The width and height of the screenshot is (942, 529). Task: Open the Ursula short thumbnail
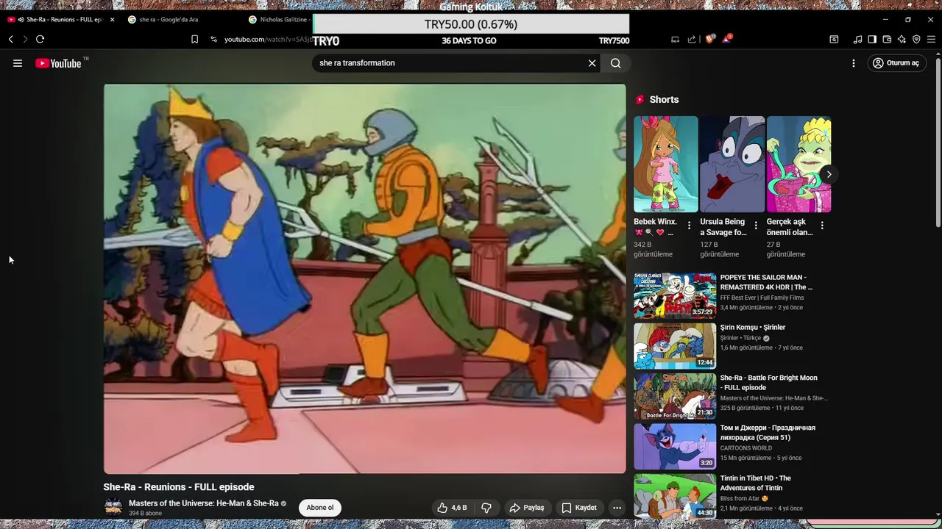(732, 165)
